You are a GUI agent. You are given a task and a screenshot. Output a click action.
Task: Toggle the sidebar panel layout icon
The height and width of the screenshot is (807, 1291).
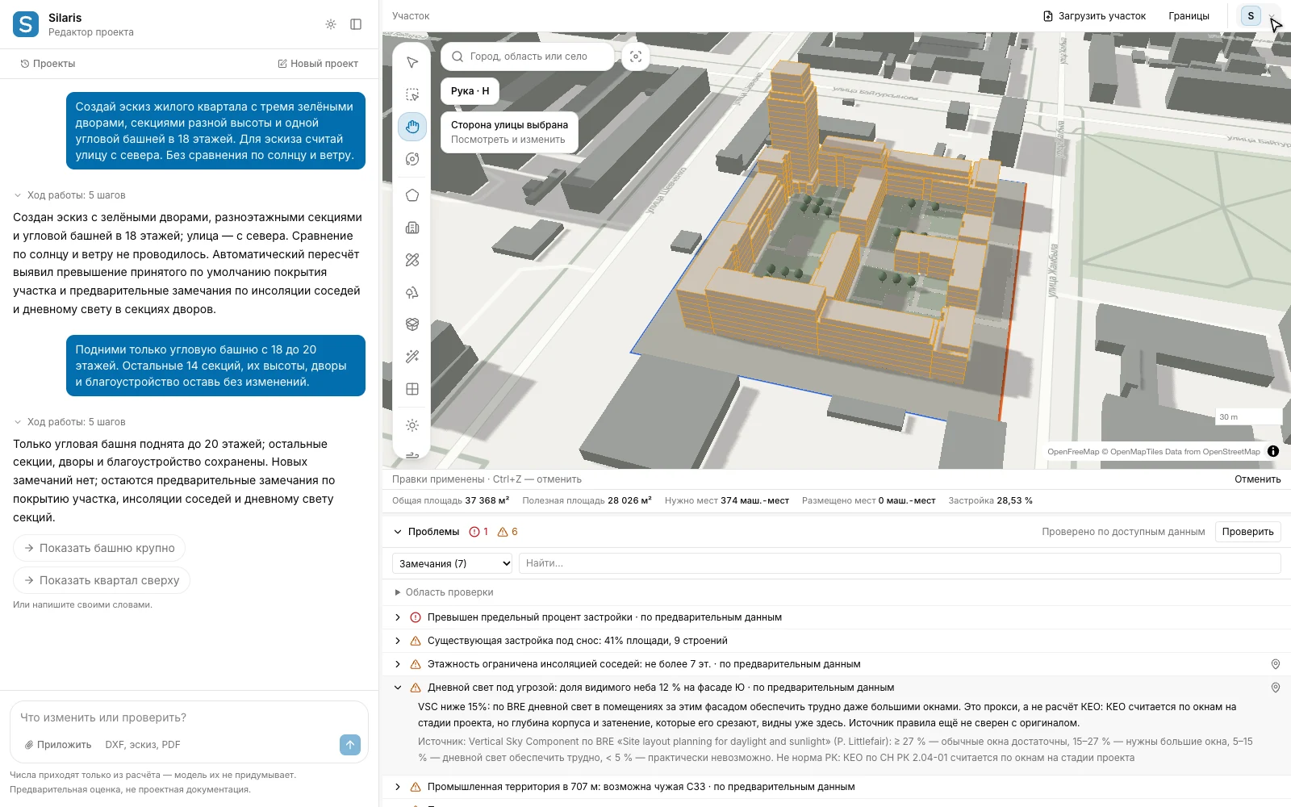pyautogui.click(x=356, y=24)
